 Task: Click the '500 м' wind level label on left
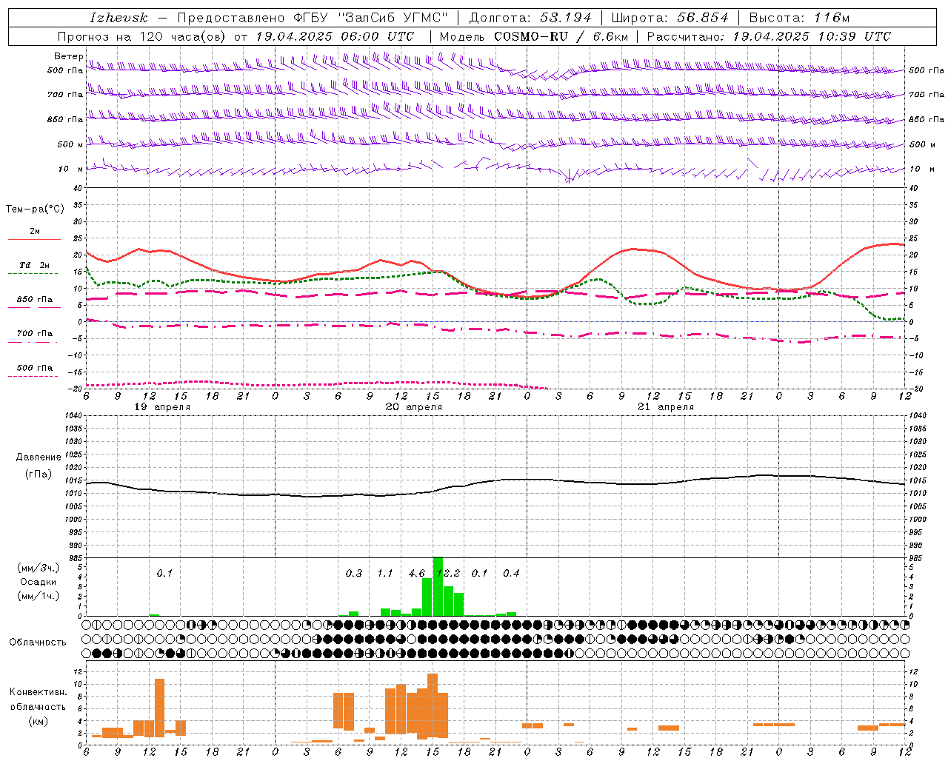[x=70, y=144]
